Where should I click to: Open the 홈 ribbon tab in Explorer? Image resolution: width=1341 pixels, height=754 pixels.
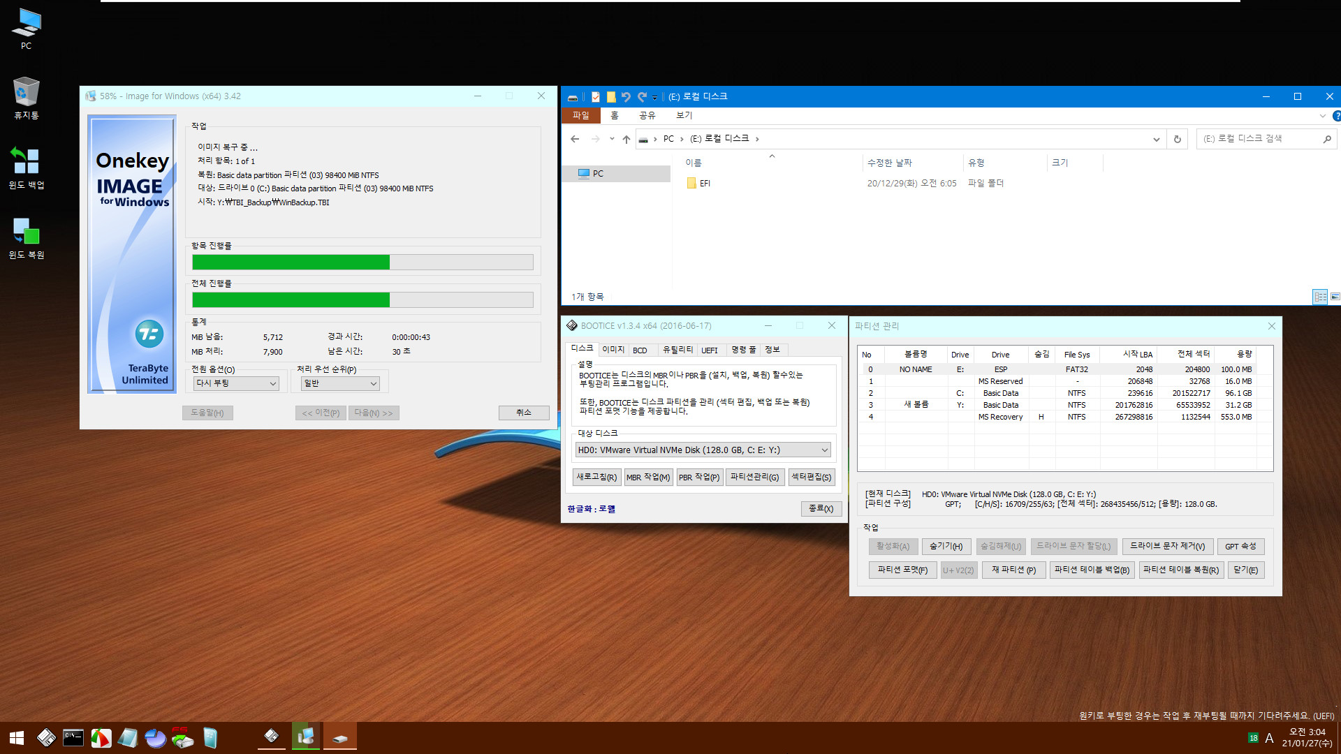pyautogui.click(x=615, y=116)
